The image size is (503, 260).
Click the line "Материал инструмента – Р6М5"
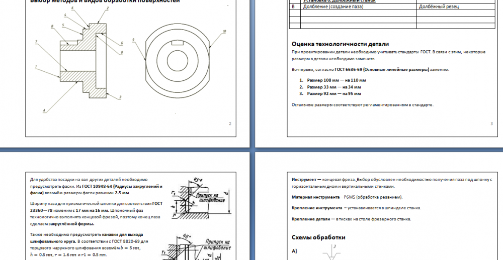[x=347, y=197]
